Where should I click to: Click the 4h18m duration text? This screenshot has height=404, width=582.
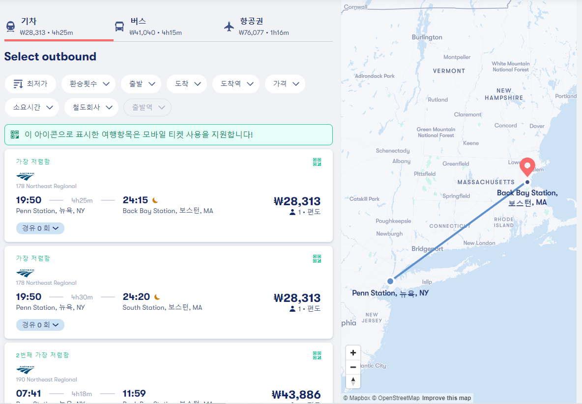tap(82, 394)
